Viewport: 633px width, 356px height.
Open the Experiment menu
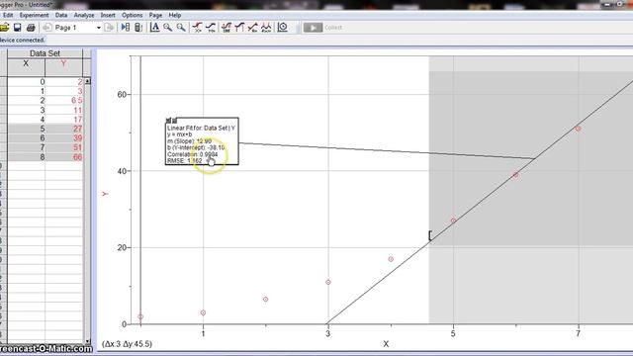coord(34,15)
